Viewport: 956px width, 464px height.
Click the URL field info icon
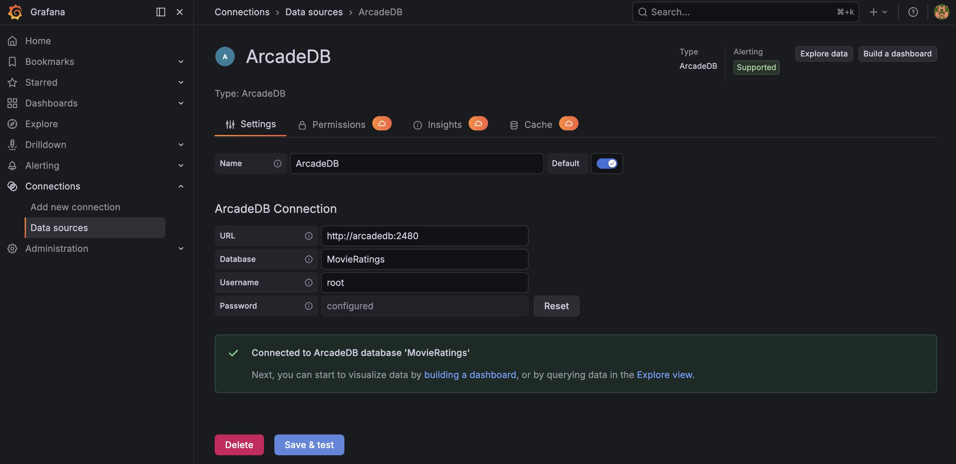tap(309, 236)
